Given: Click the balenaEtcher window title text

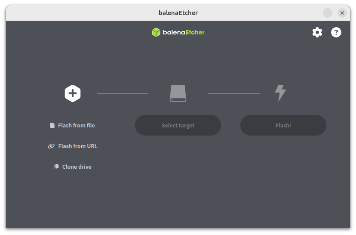Looking at the screenshot, I should [178, 13].
